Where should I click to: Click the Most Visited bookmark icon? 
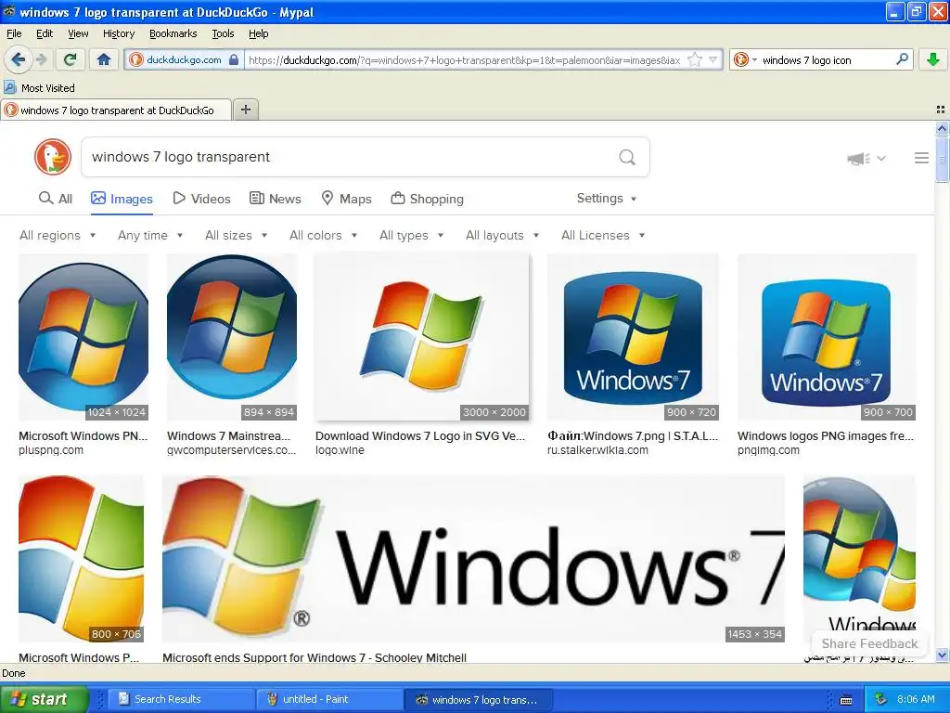pyautogui.click(x=9, y=87)
